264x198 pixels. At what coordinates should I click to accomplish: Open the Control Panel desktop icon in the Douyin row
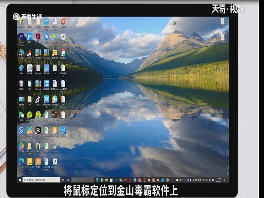(x=21, y=99)
